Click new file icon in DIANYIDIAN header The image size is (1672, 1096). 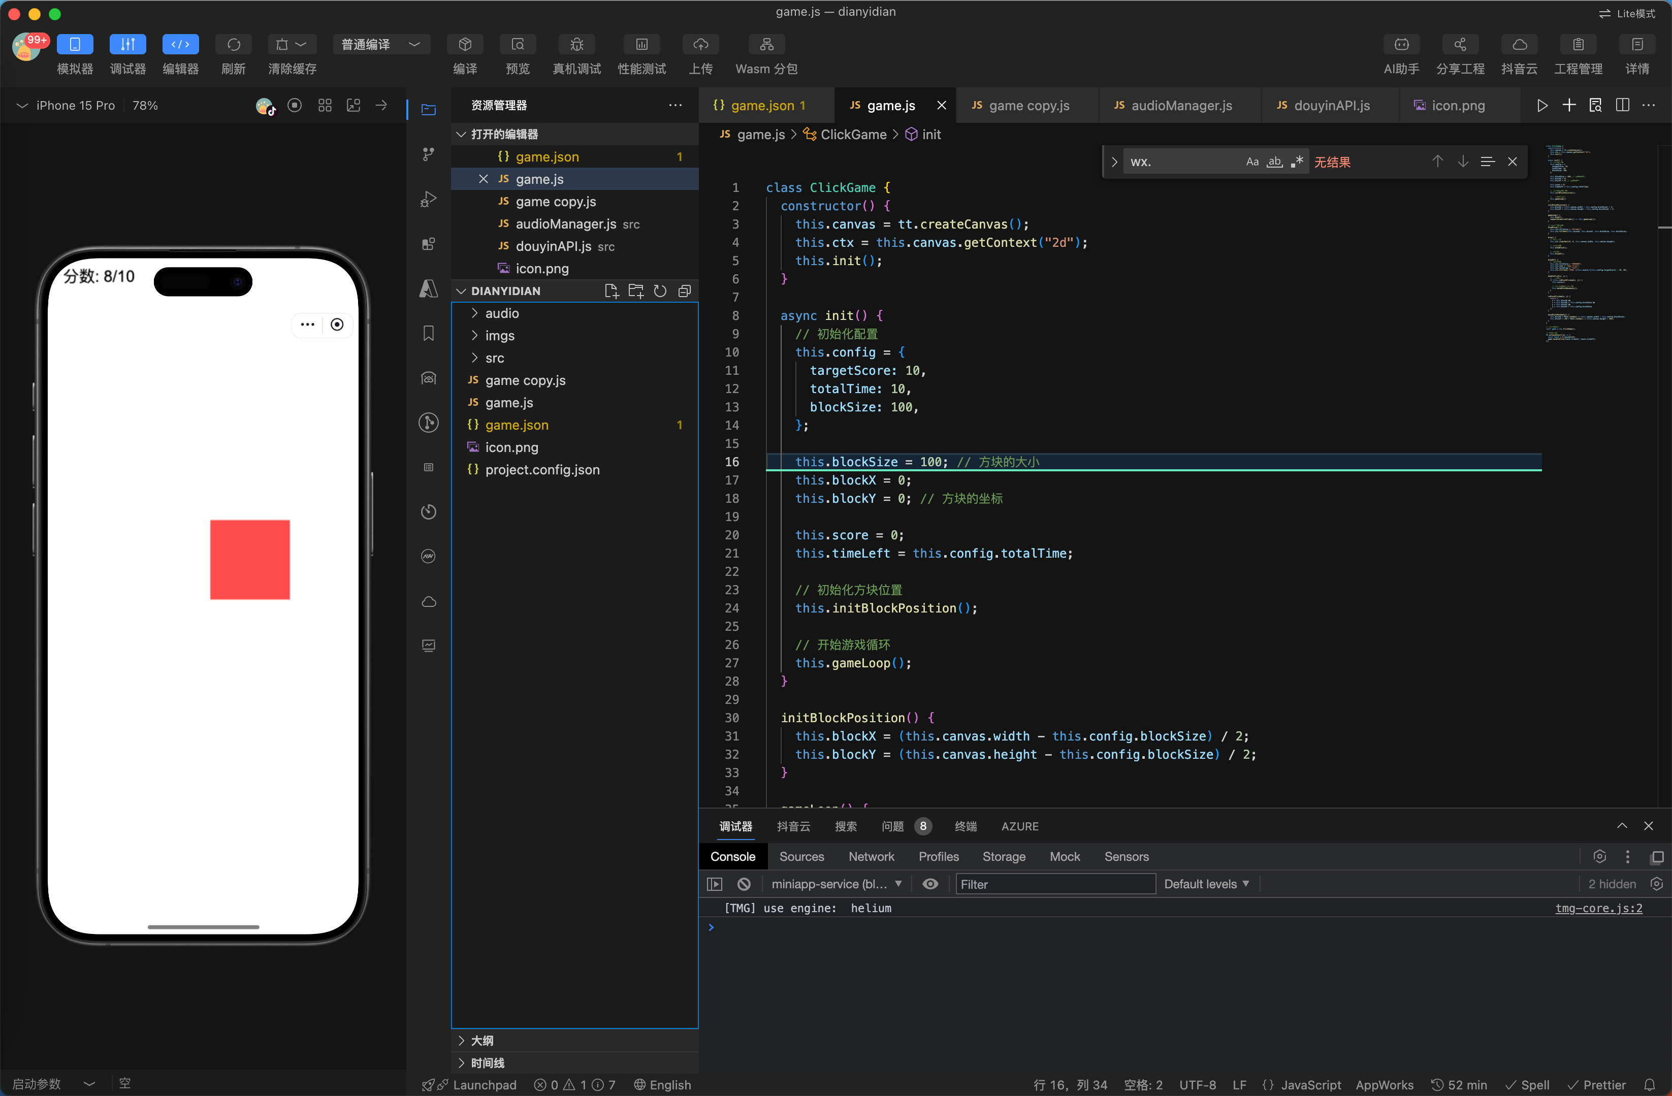click(611, 291)
